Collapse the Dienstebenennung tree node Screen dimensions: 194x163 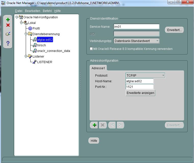point(26,34)
